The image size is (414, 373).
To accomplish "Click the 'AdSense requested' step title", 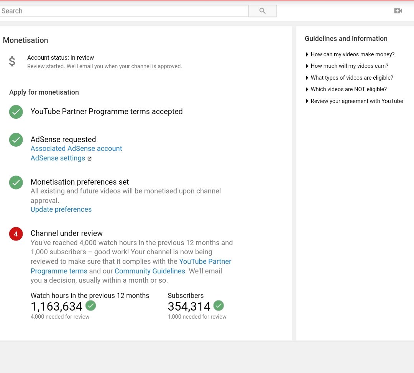I will pos(63,139).
